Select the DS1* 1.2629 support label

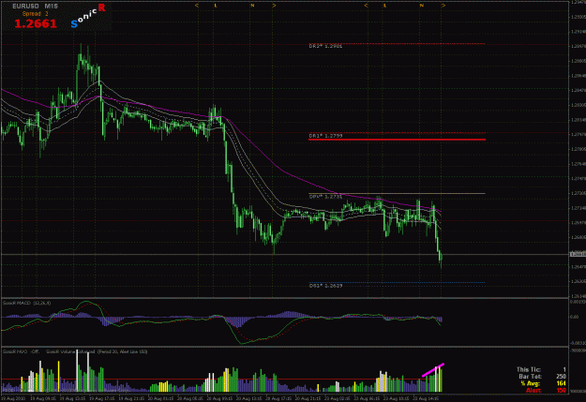pos(325,286)
